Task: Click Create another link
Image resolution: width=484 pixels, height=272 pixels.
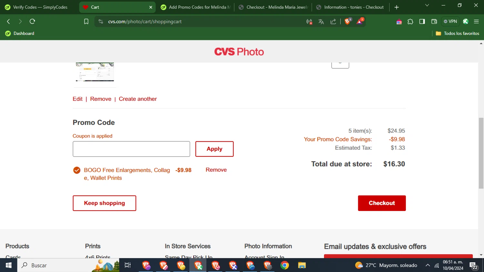Action: tap(138, 99)
